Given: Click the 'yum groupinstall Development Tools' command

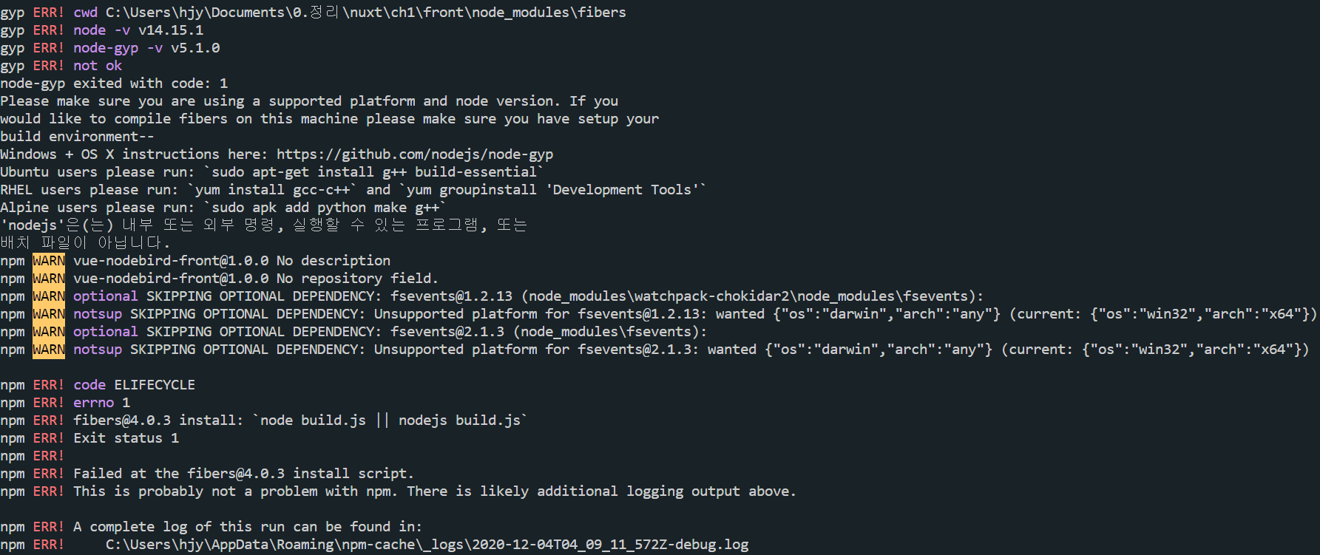Looking at the screenshot, I should (553, 190).
